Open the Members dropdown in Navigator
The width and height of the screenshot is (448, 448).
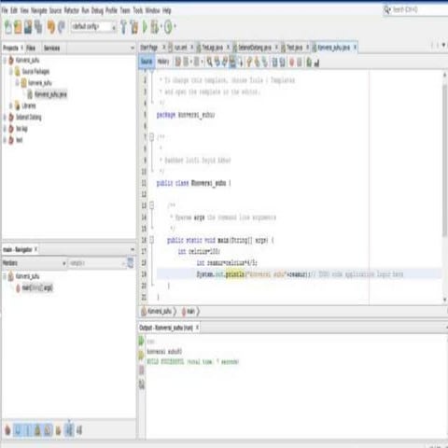pos(35,263)
